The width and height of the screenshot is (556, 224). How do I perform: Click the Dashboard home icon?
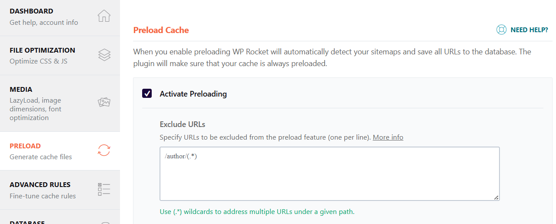point(104,16)
